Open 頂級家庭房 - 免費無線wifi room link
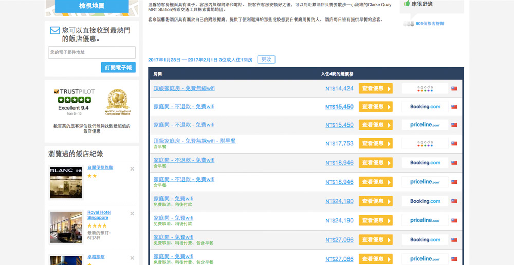 tap(184, 88)
